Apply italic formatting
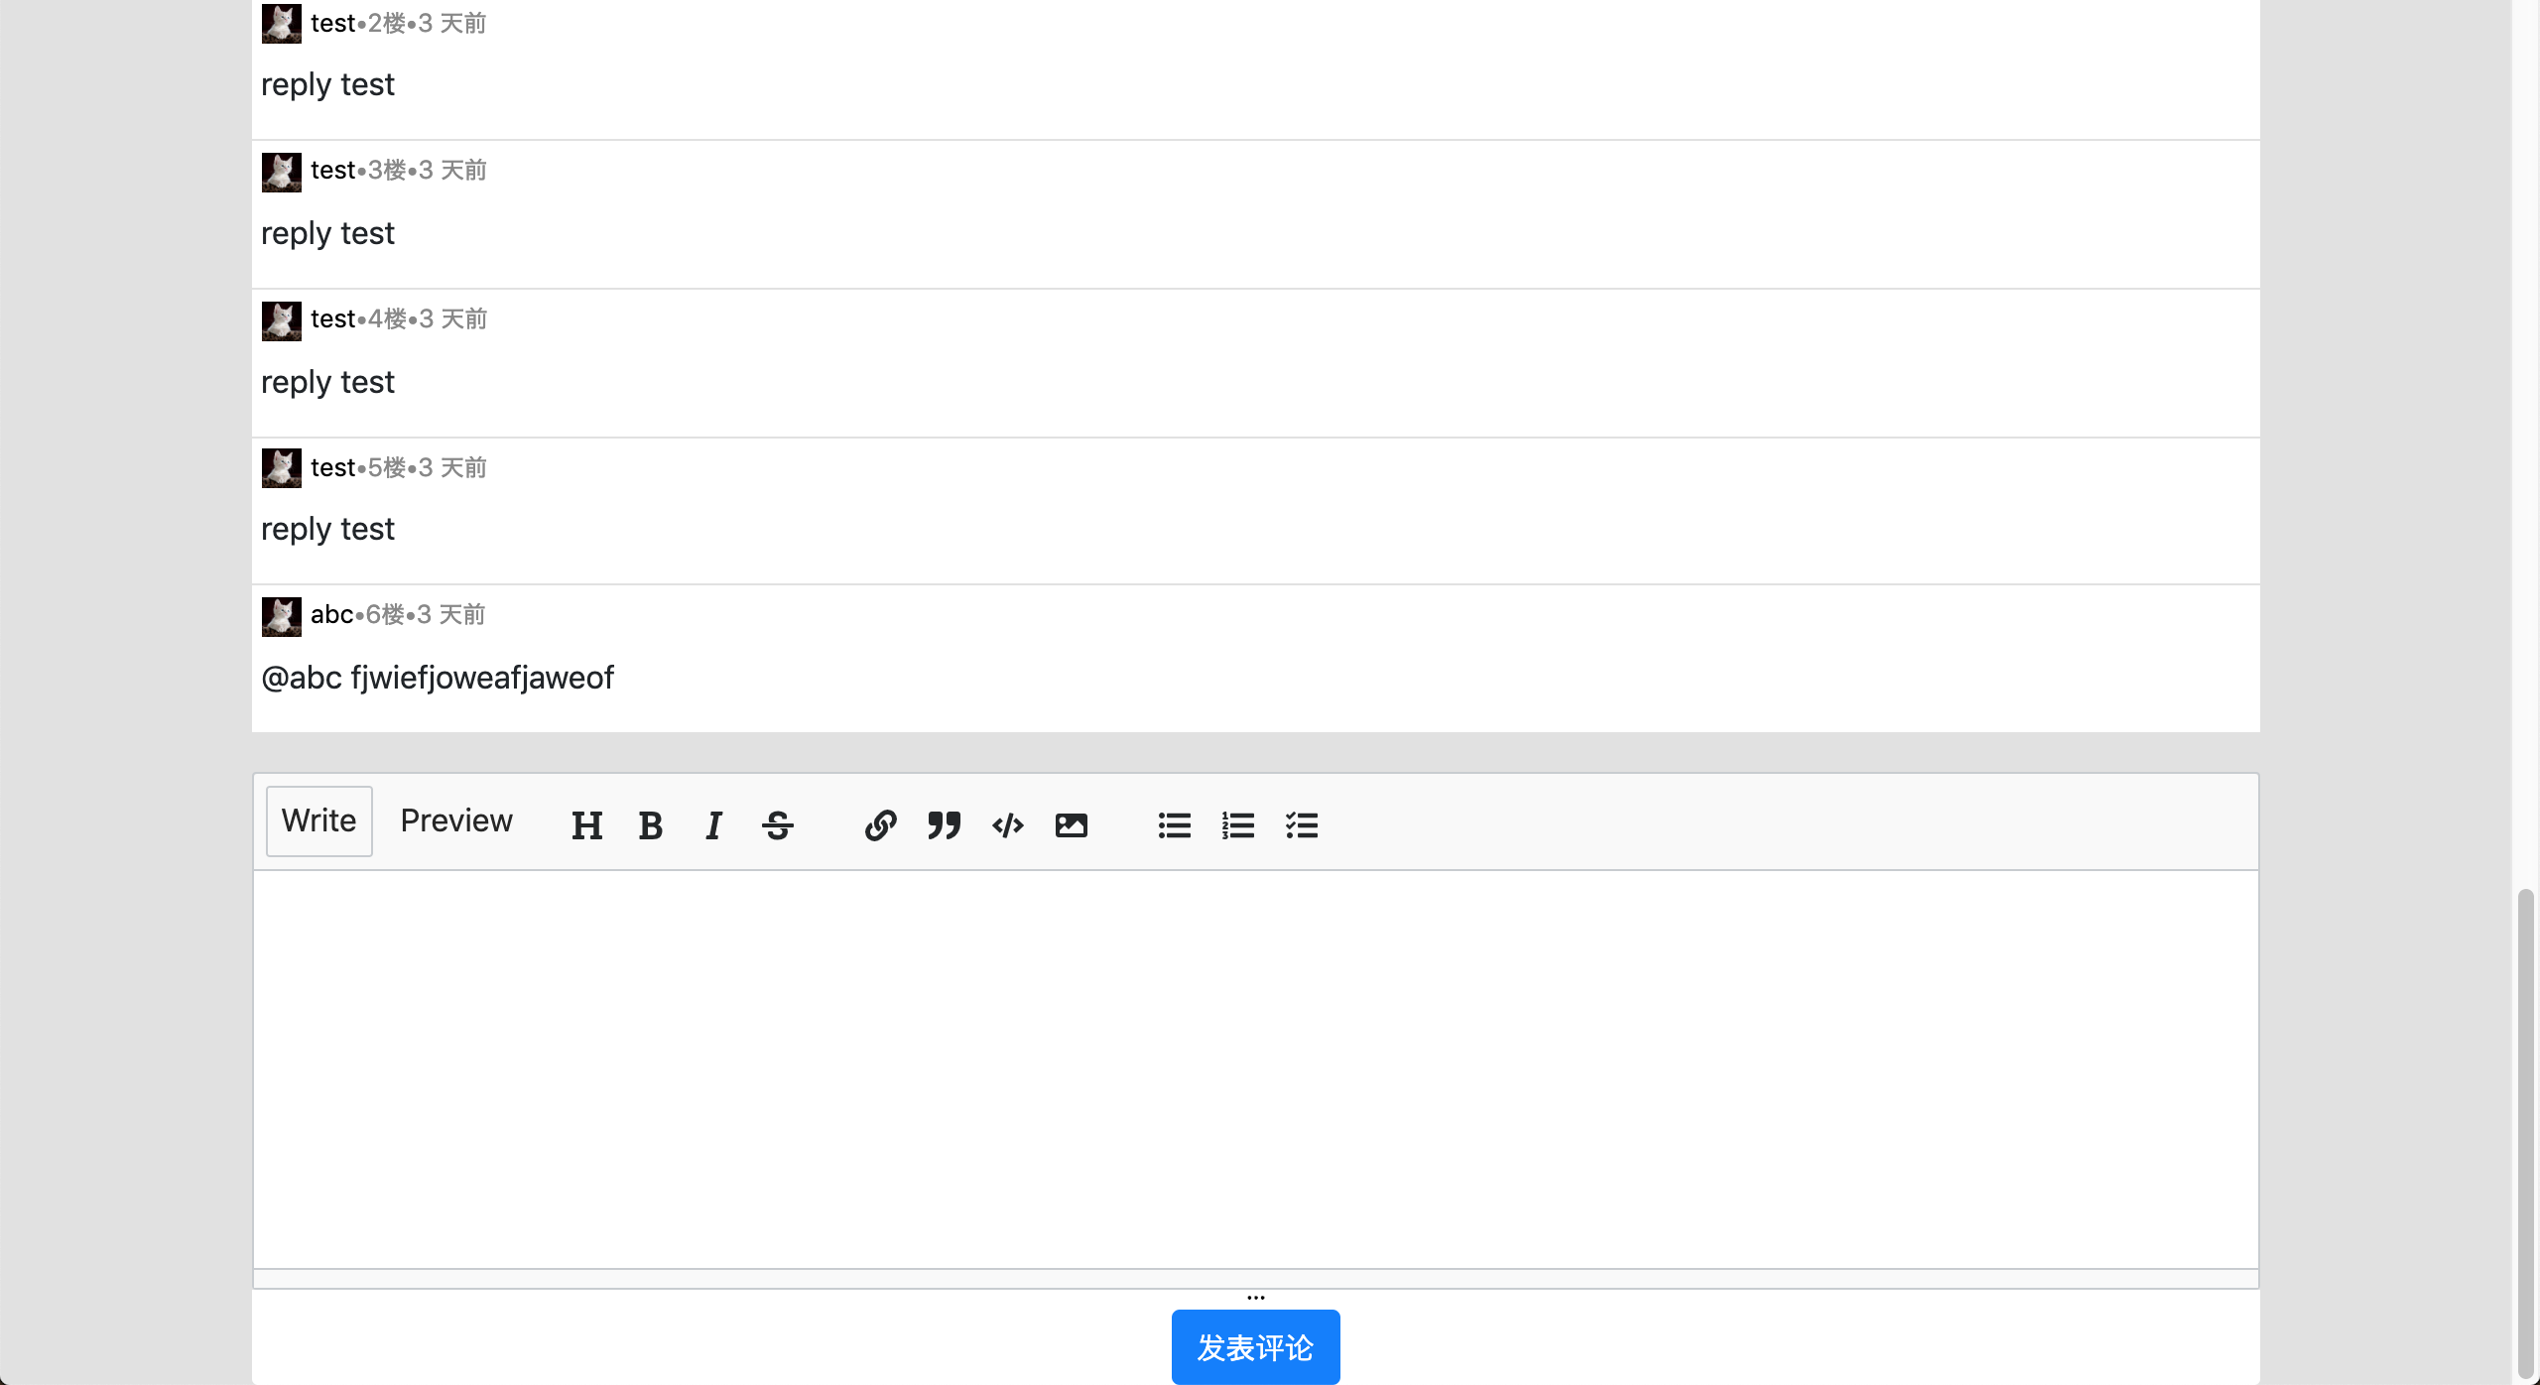The image size is (2540, 1385). click(x=713, y=823)
